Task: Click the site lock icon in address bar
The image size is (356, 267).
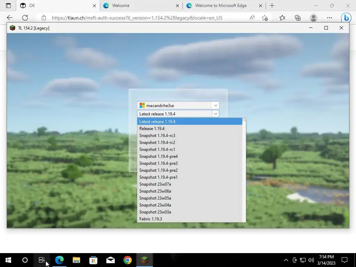Action: coord(44,18)
